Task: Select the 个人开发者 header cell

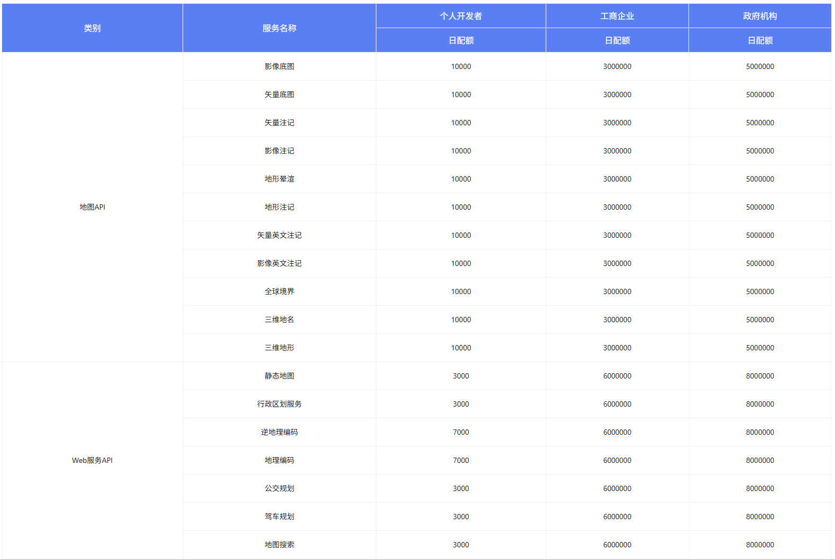Action: tap(461, 16)
